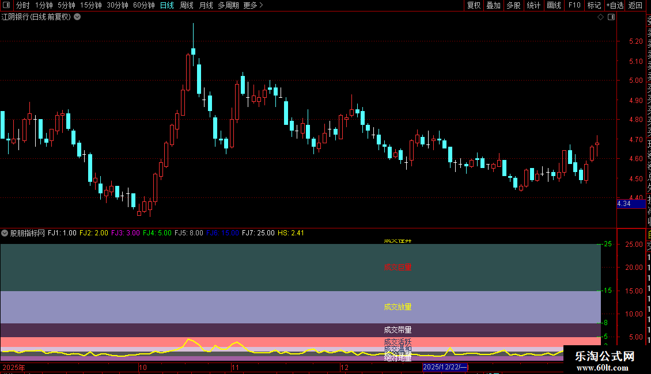Expand the 更多 periods menu
651x374 pixels.
click(253, 5)
